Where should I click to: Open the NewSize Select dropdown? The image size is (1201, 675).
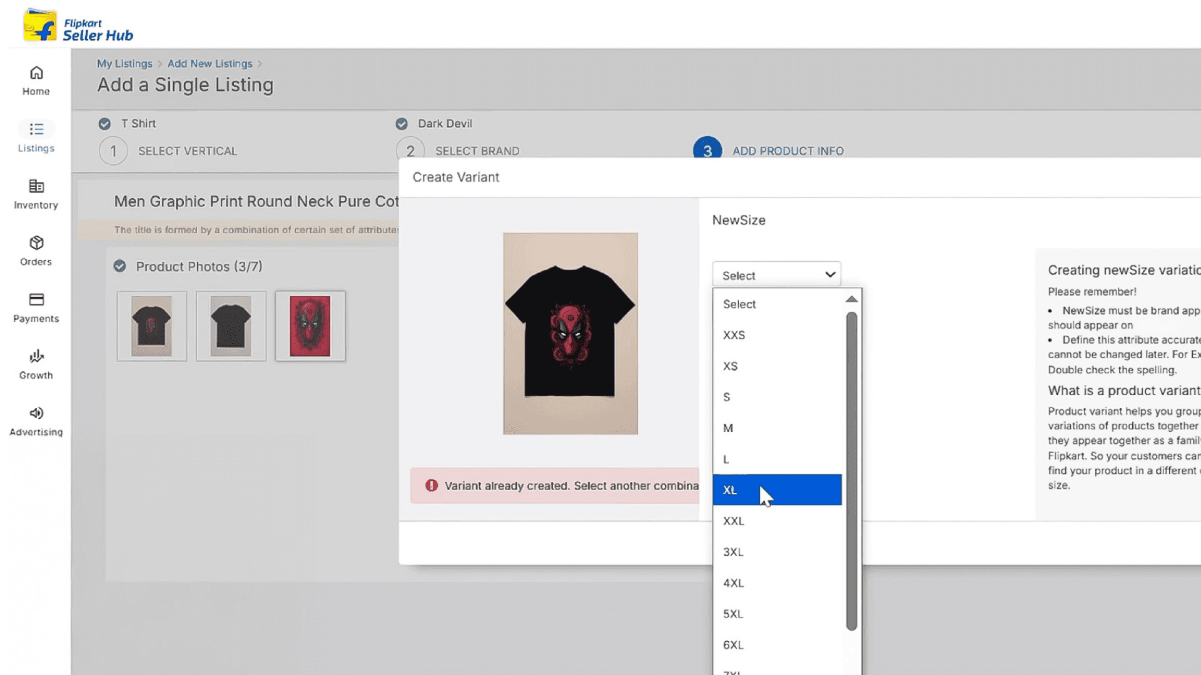[x=776, y=275]
